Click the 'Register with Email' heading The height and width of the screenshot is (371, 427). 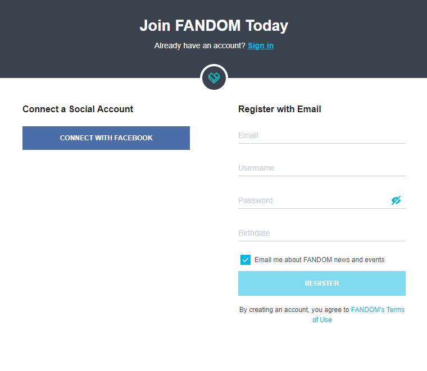click(279, 109)
